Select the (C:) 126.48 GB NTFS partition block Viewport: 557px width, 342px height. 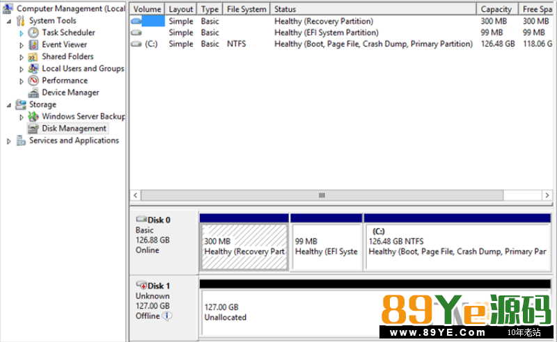coord(457,247)
